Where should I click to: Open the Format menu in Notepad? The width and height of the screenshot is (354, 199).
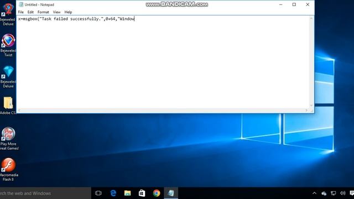pos(43,12)
